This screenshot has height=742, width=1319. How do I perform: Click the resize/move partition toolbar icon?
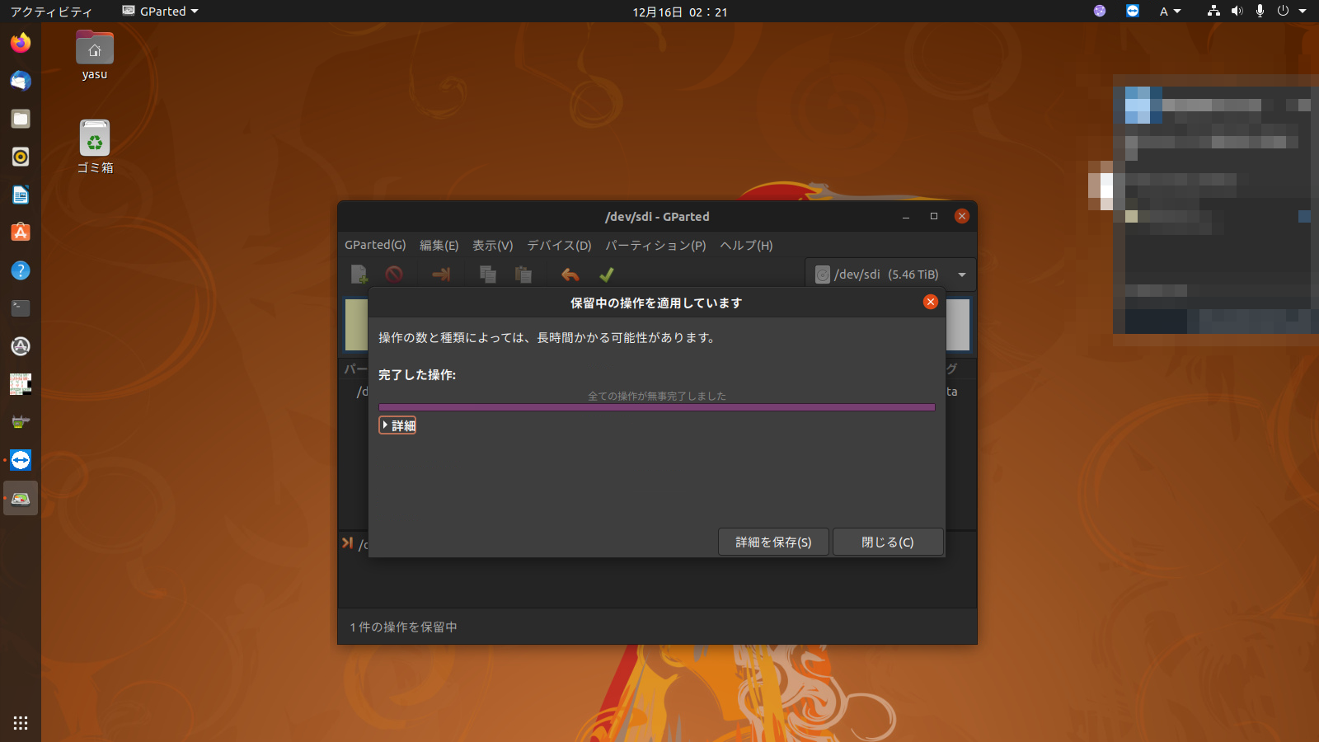441,275
